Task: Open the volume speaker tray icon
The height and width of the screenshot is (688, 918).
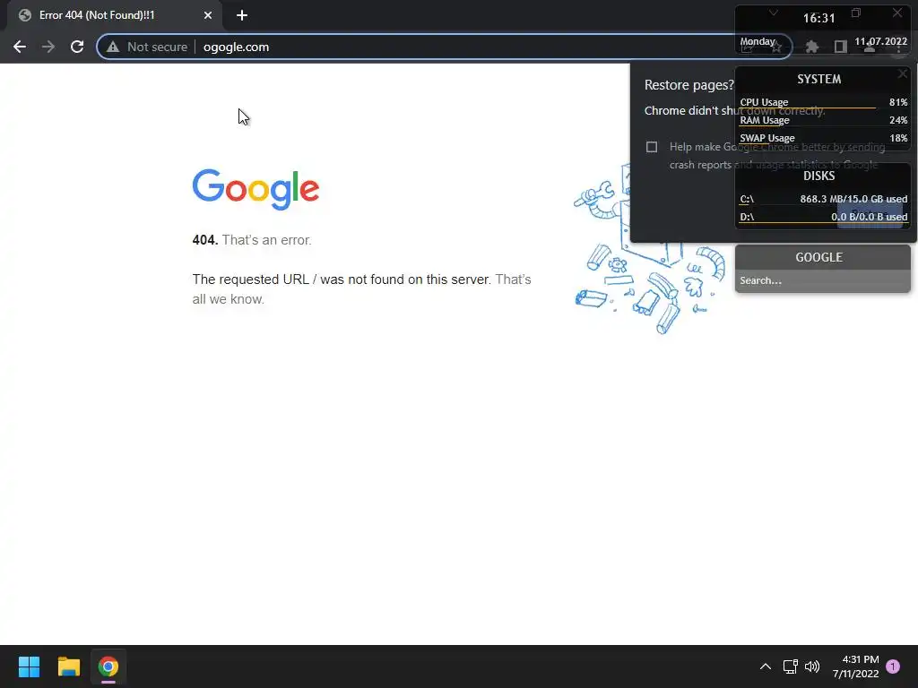Action: pyautogui.click(x=812, y=666)
